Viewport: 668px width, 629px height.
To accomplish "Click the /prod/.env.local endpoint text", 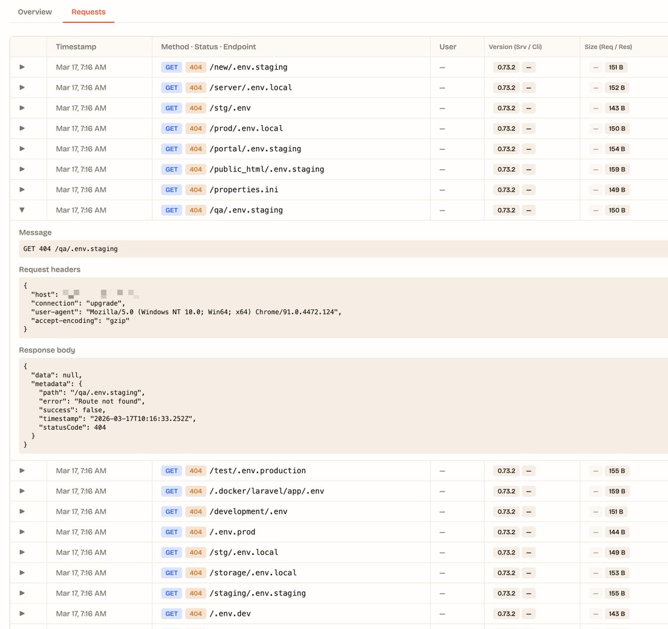I will (246, 128).
